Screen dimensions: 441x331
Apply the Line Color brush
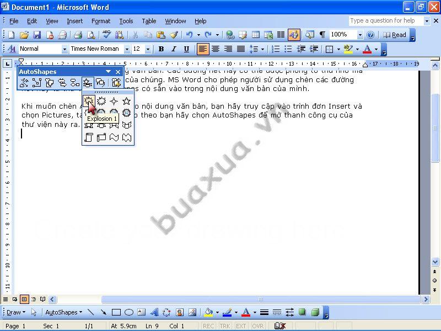[x=227, y=312]
